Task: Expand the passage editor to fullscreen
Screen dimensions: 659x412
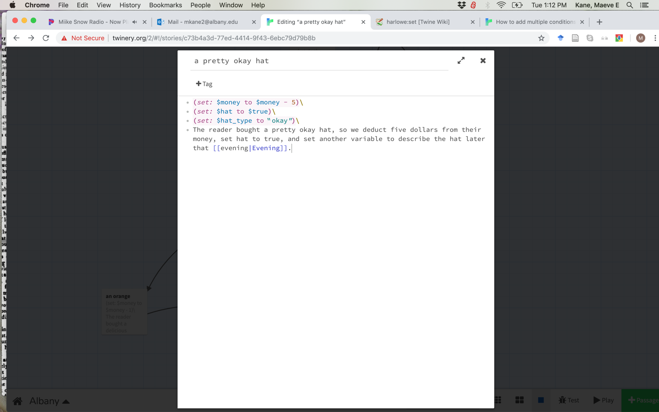Action: coord(461,60)
